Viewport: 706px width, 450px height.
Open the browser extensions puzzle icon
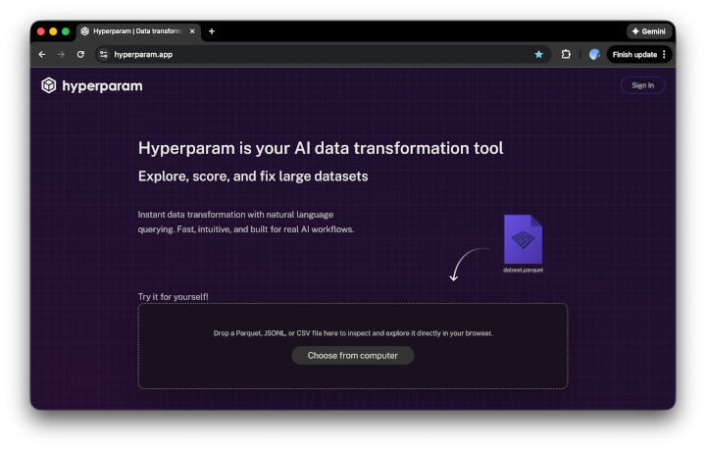(566, 55)
